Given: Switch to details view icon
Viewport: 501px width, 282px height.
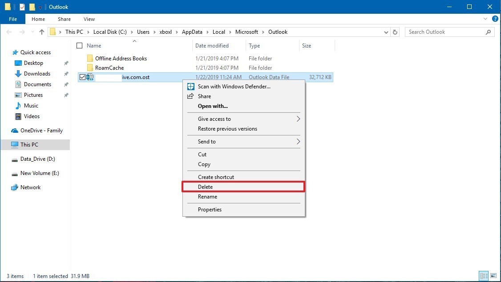Looking at the screenshot, I should (x=484, y=276).
